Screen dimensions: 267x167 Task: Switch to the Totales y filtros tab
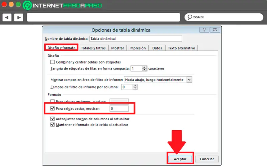(93, 48)
